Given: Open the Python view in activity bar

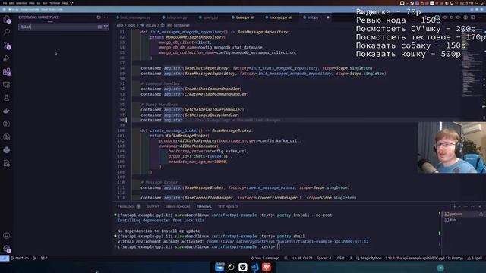Looking at the screenshot, I should tap(7, 150).
